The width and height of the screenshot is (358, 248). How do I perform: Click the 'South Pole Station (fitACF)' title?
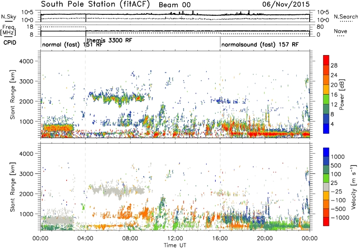tap(95, 4)
